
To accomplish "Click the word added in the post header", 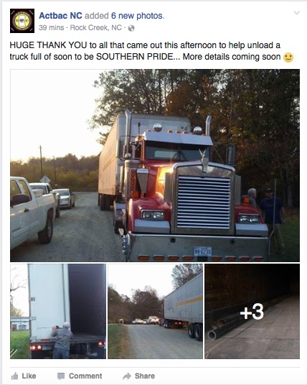I will tap(97, 16).
